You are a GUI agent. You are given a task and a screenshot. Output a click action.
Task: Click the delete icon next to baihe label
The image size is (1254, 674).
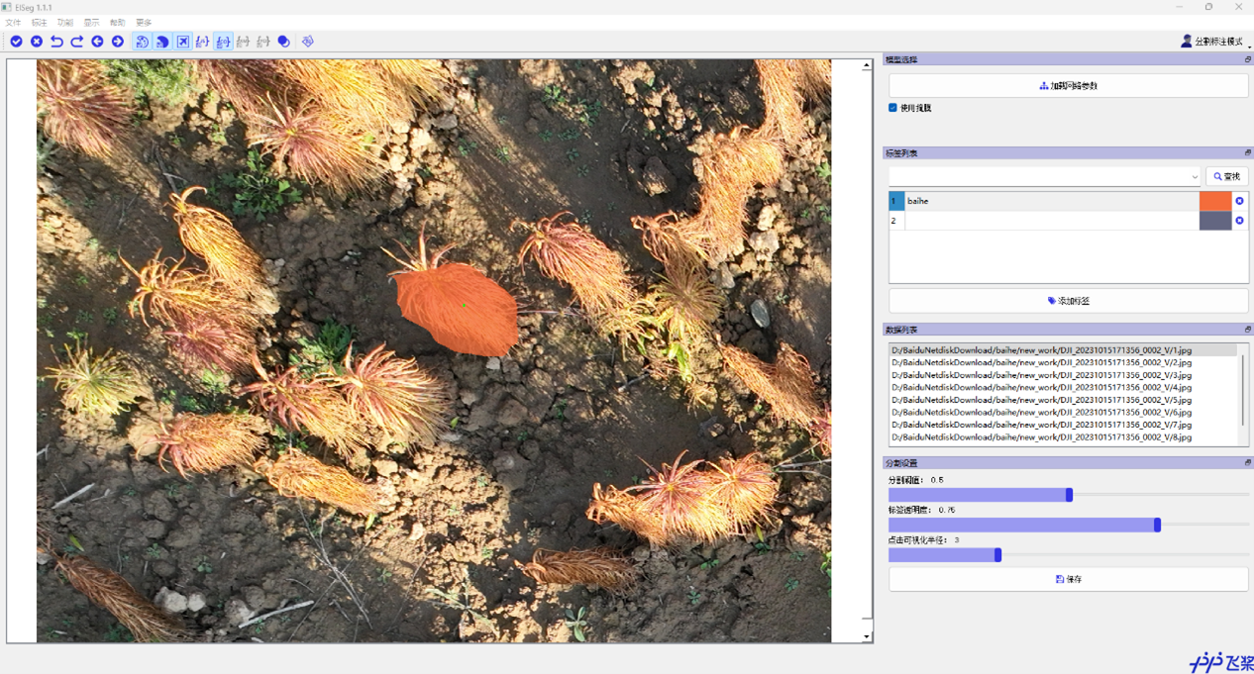[1239, 201]
